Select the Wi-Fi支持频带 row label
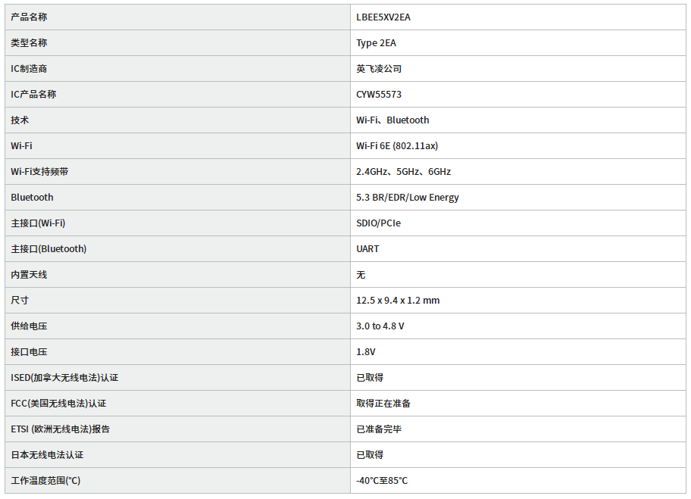The width and height of the screenshot is (691, 499). tap(39, 172)
